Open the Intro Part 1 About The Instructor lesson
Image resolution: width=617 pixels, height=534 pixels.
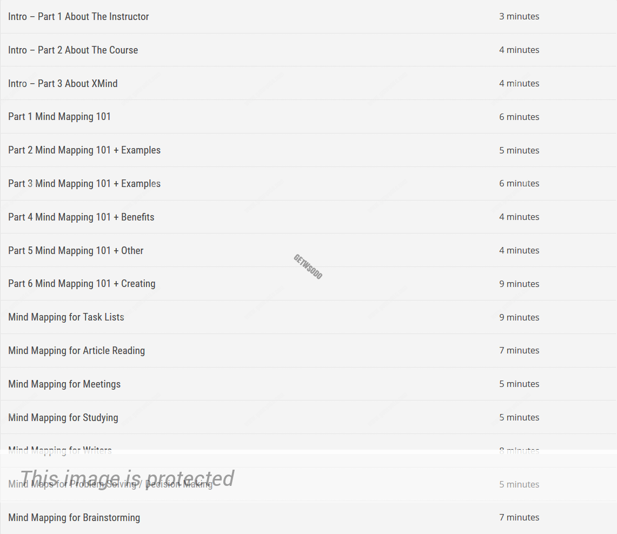78,17
